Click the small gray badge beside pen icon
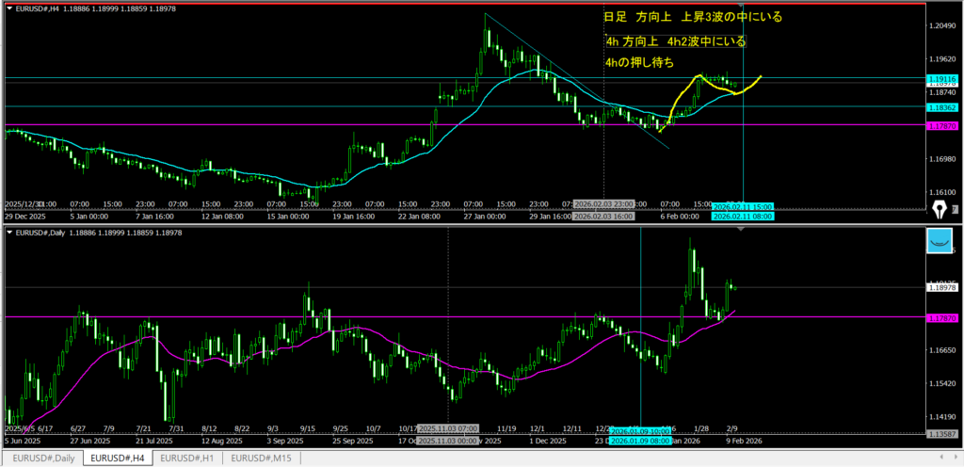964x467 pixels. [956, 210]
